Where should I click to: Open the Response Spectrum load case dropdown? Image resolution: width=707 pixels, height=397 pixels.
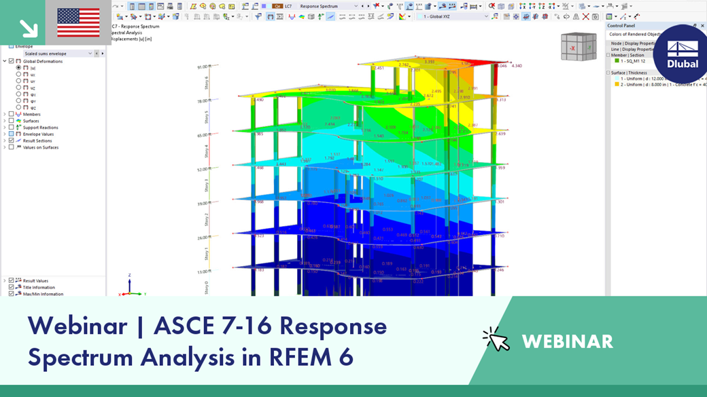356,6
